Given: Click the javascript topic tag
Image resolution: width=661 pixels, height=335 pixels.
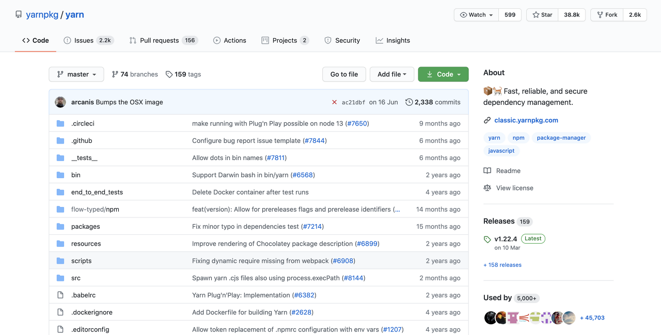Looking at the screenshot, I should pyautogui.click(x=501, y=151).
